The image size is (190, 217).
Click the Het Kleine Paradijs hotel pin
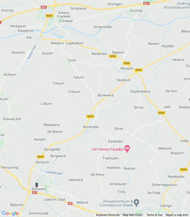[127, 149]
